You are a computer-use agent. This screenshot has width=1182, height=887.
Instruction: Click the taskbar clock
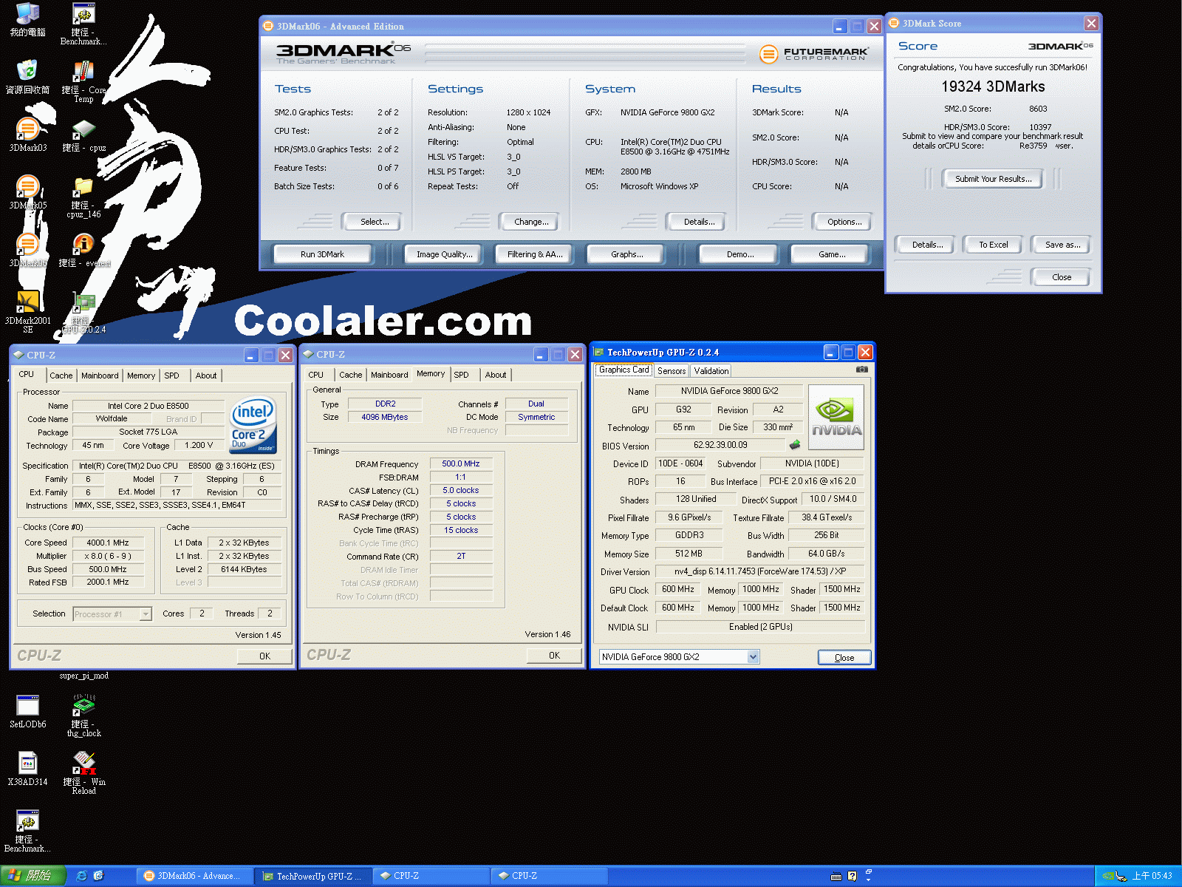[1152, 876]
